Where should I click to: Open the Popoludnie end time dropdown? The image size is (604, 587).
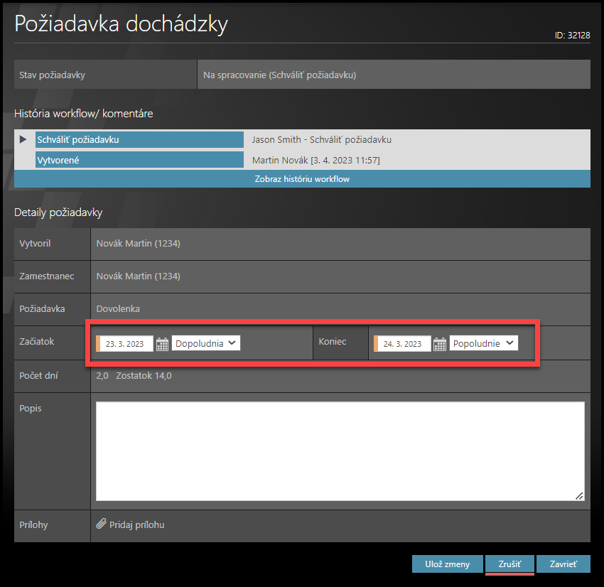coord(483,343)
